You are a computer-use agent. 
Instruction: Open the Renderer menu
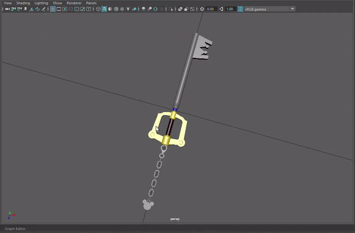74,3
